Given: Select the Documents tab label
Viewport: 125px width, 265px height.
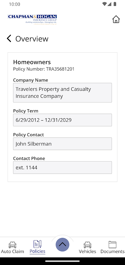Looking at the screenshot, I should 112,251.
